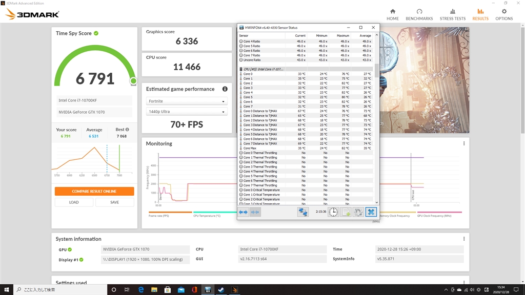This screenshot has width=525, height=295.
Task: Go to the 3DMark Home screen
Action: coord(392,14)
